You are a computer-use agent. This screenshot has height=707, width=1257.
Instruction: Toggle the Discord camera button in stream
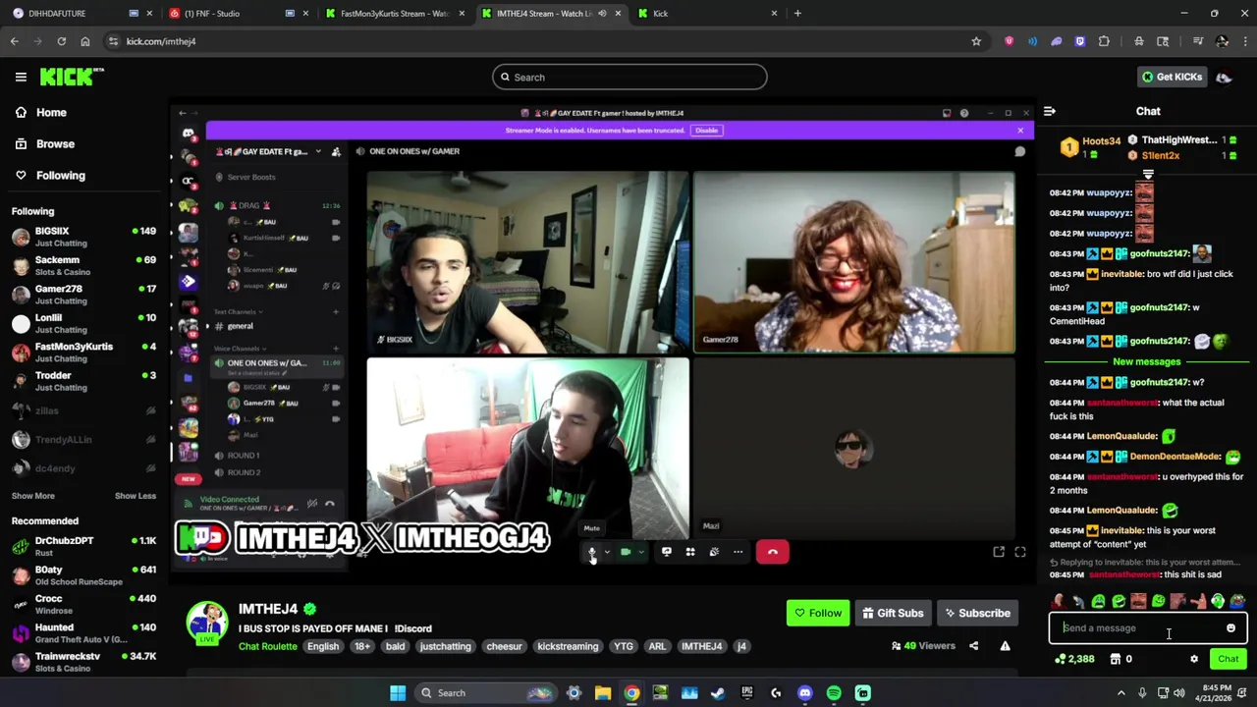point(626,552)
